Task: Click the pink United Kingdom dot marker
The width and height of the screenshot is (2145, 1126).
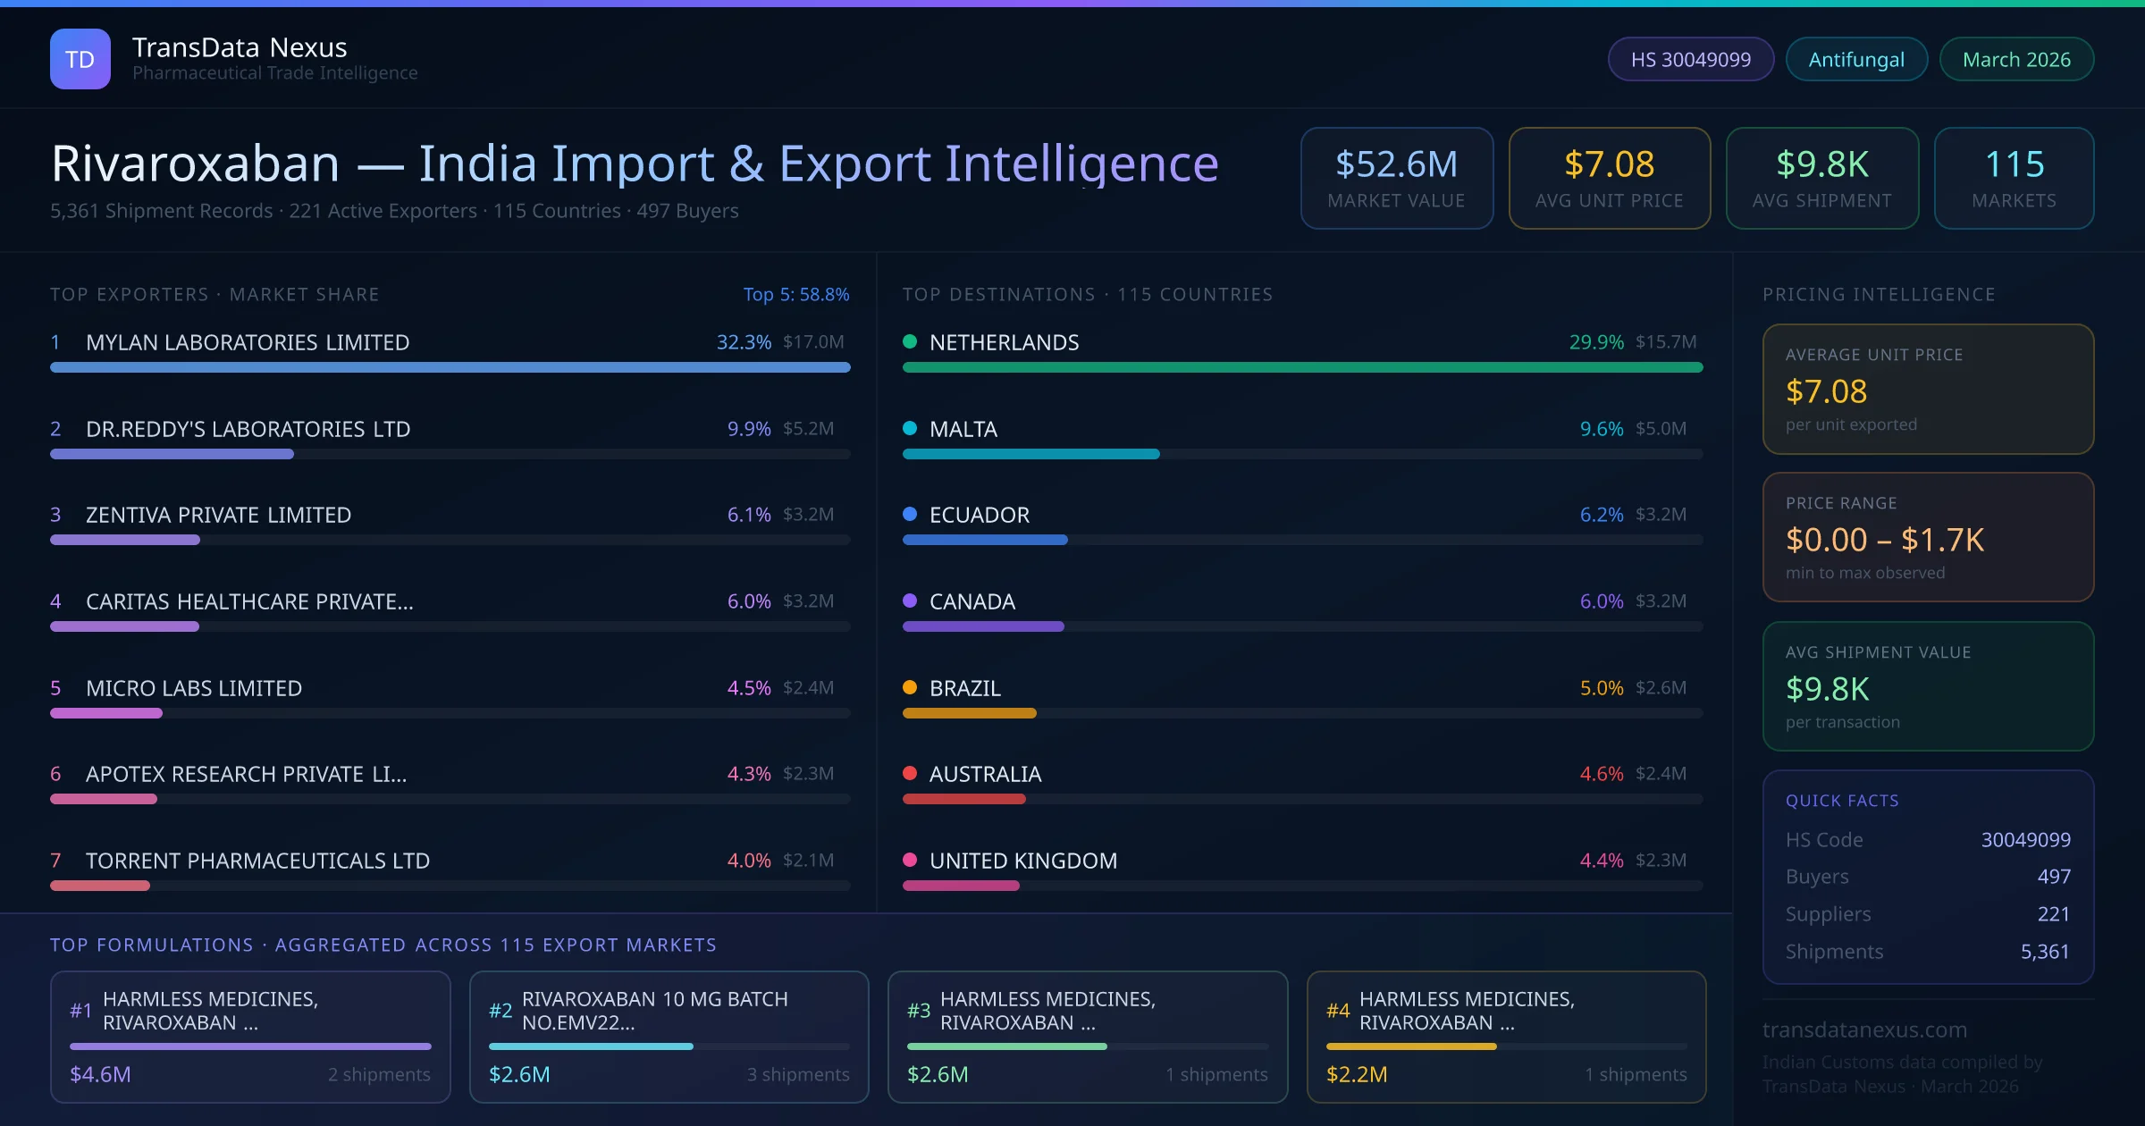Action: pyautogui.click(x=910, y=860)
